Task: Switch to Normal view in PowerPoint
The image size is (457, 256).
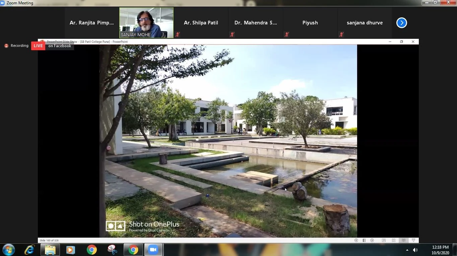Action: coord(384,240)
